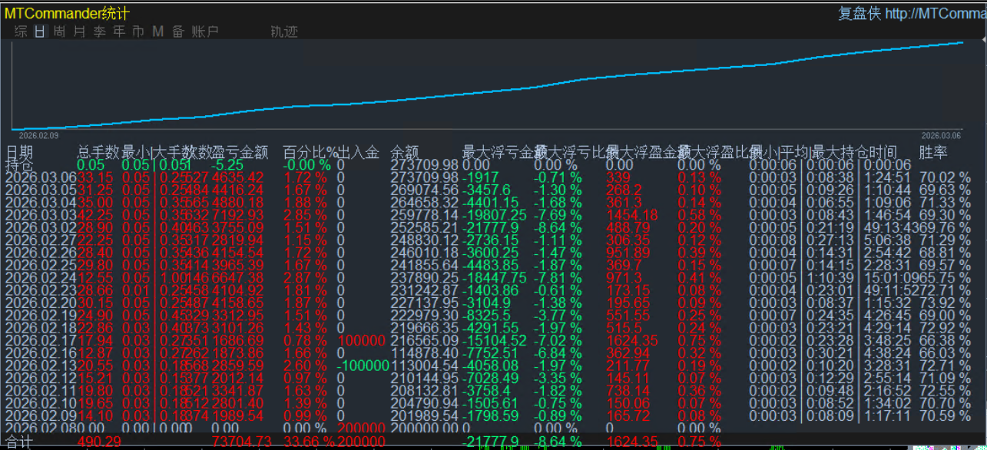
Task: Click the win rate 70.02 % cell
Action: [x=945, y=177]
